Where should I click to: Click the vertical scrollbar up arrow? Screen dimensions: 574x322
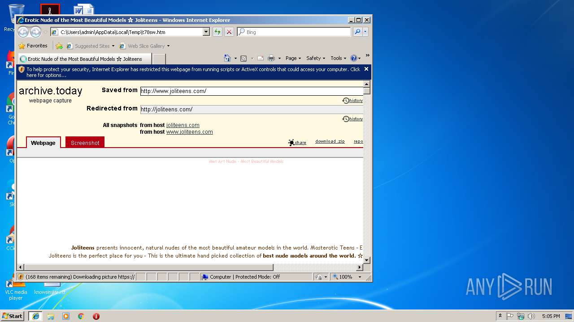366,84
